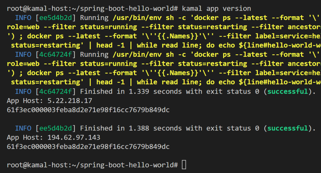The width and height of the screenshot is (321, 173).
Task: Click the green 'successful' after 1.388 seconds
Action: click(288, 128)
